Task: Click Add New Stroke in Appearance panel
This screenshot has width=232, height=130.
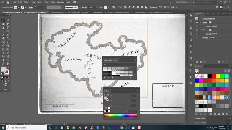Action: (196, 62)
